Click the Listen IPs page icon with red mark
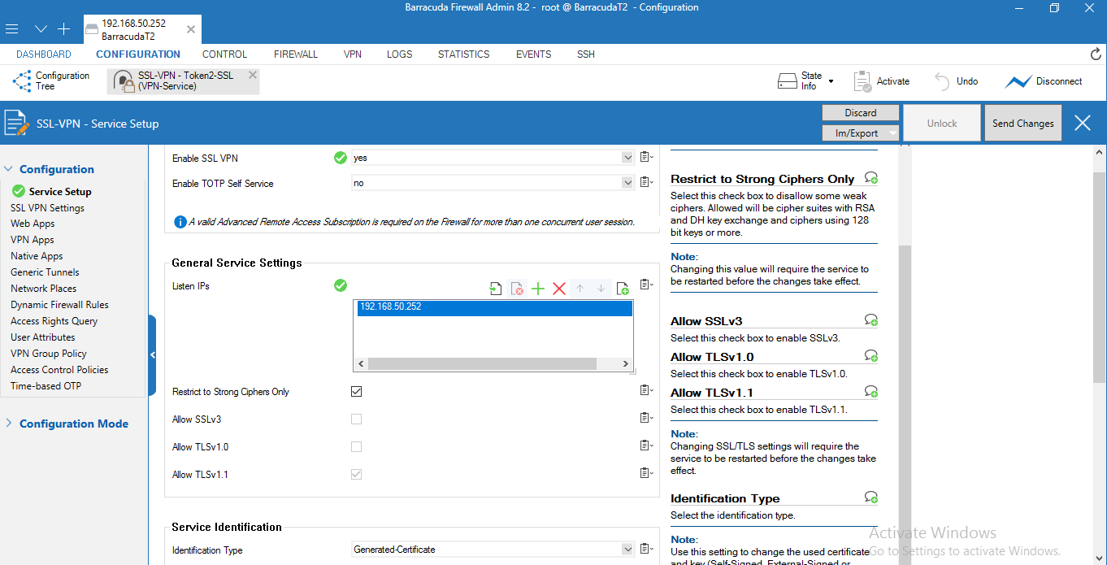1107x565 pixels. (517, 289)
